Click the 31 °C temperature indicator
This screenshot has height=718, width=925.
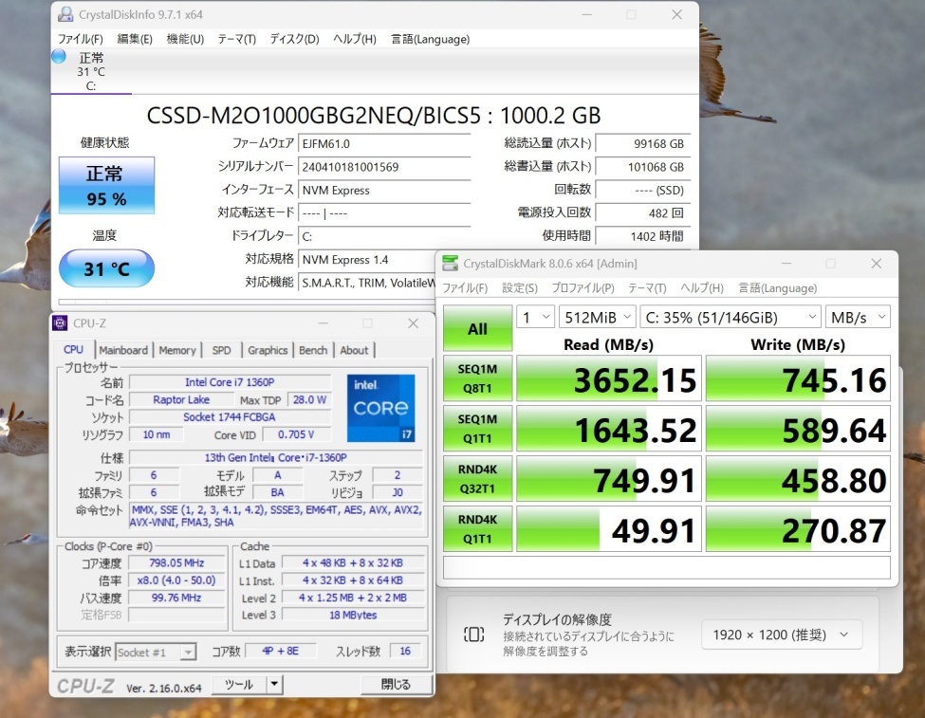[106, 269]
